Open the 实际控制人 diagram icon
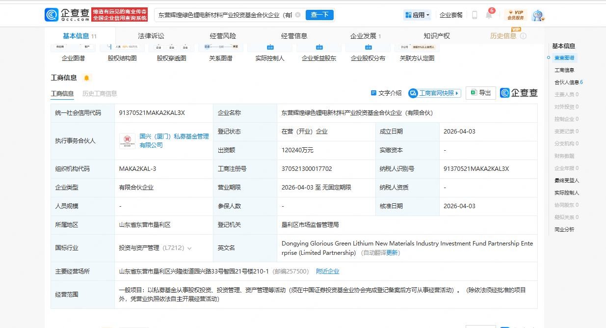This screenshot has width=606, height=328. tap(269, 48)
